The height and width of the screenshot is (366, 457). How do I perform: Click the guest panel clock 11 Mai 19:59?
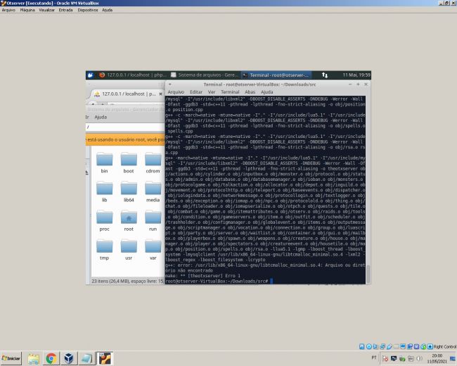356,75
